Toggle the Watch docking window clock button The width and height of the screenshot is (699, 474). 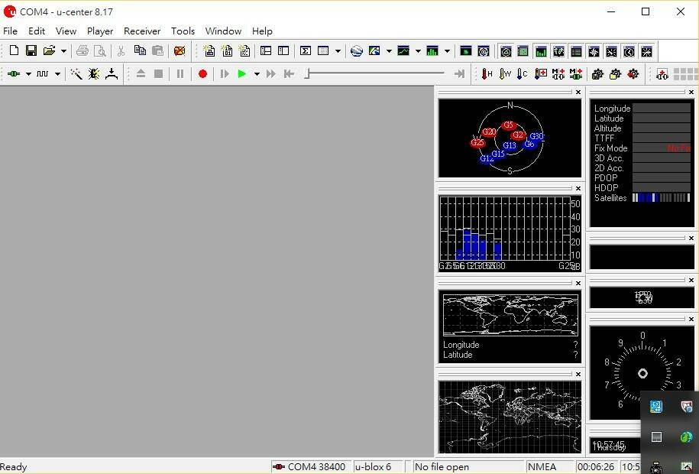tap(629, 52)
